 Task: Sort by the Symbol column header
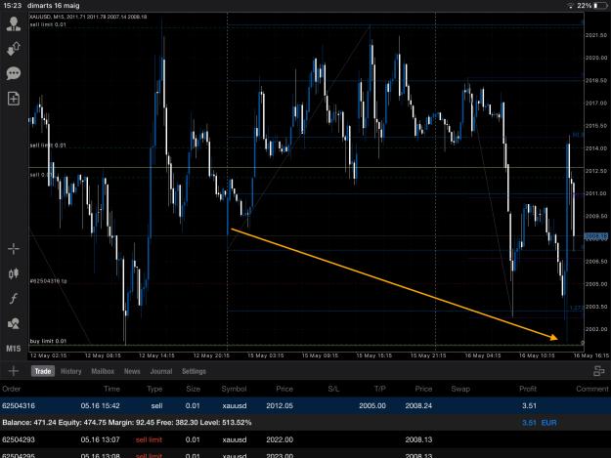(234, 389)
